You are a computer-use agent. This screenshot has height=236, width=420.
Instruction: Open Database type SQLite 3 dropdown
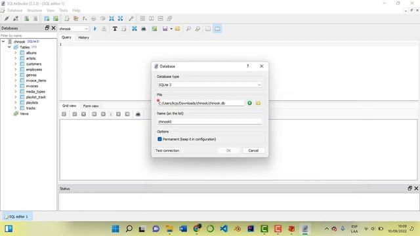click(x=210, y=85)
